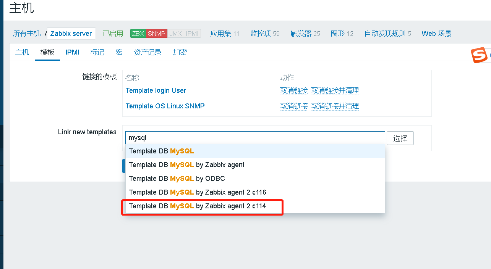Open the Template OS Linux SNMP link
Image resolution: width=491 pixels, height=269 pixels.
(x=165, y=106)
